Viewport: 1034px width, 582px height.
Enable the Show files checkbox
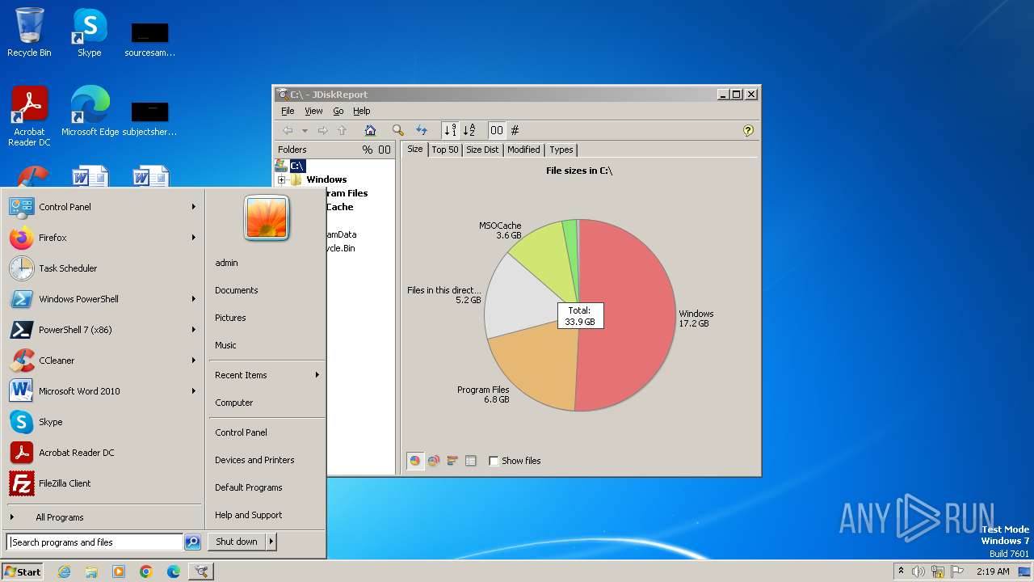pos(494,461)
